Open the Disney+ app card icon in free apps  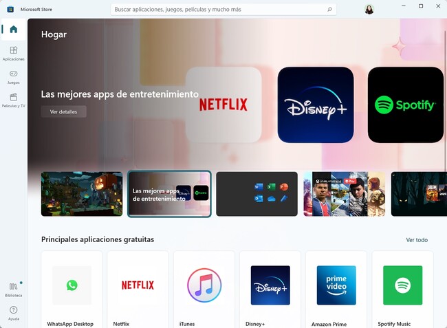[270, 285]
